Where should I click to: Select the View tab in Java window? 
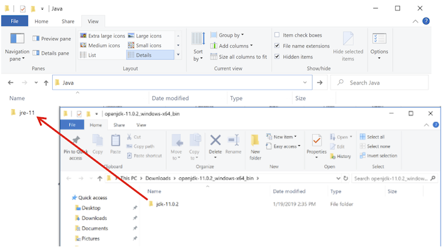click(x=93, y=21)
